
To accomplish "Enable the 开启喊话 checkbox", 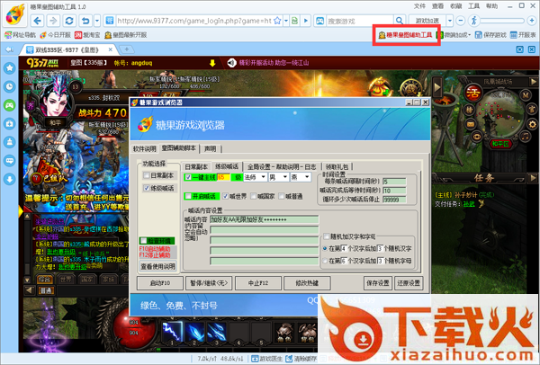I will tap(188, 196).
